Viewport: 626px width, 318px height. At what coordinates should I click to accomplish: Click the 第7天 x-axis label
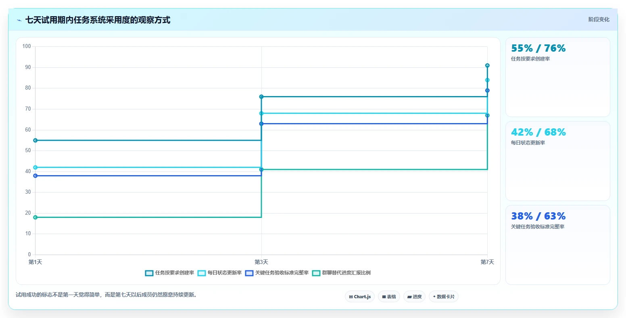coord(487,262)
